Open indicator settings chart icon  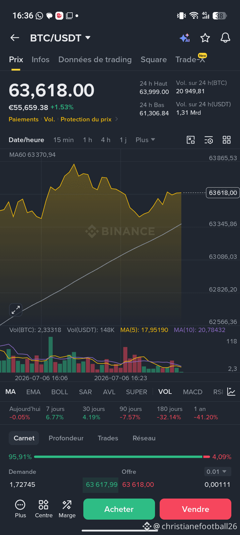pyautogui.click(x=231, y=392)
